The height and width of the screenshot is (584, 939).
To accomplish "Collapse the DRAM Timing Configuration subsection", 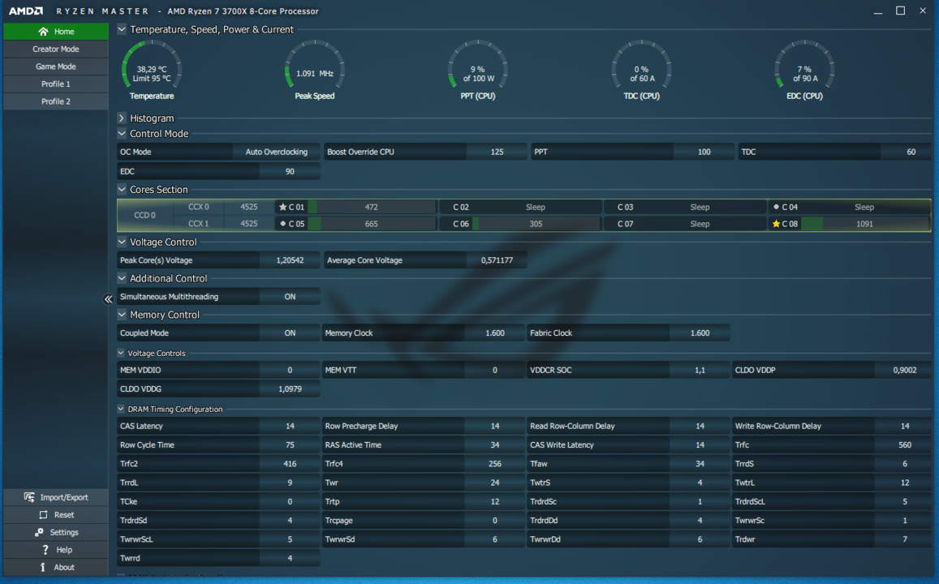I will coord(120,410).
